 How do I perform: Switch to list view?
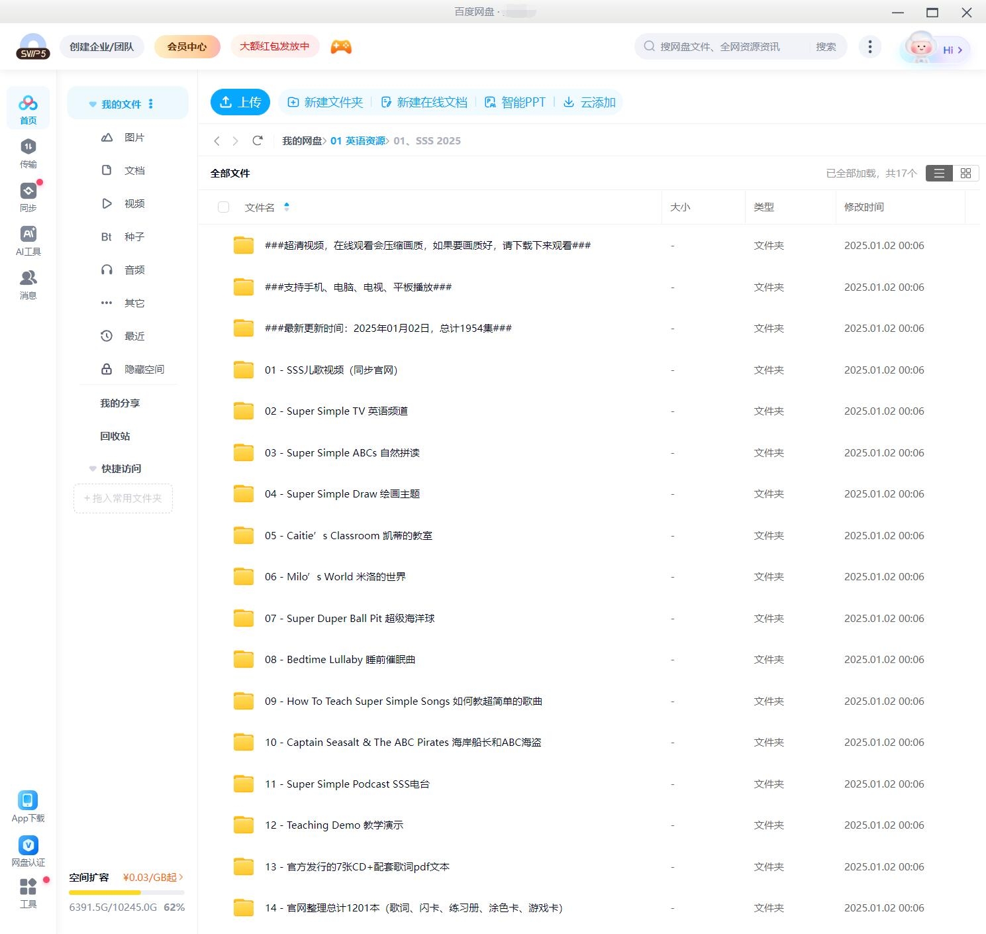939,174
